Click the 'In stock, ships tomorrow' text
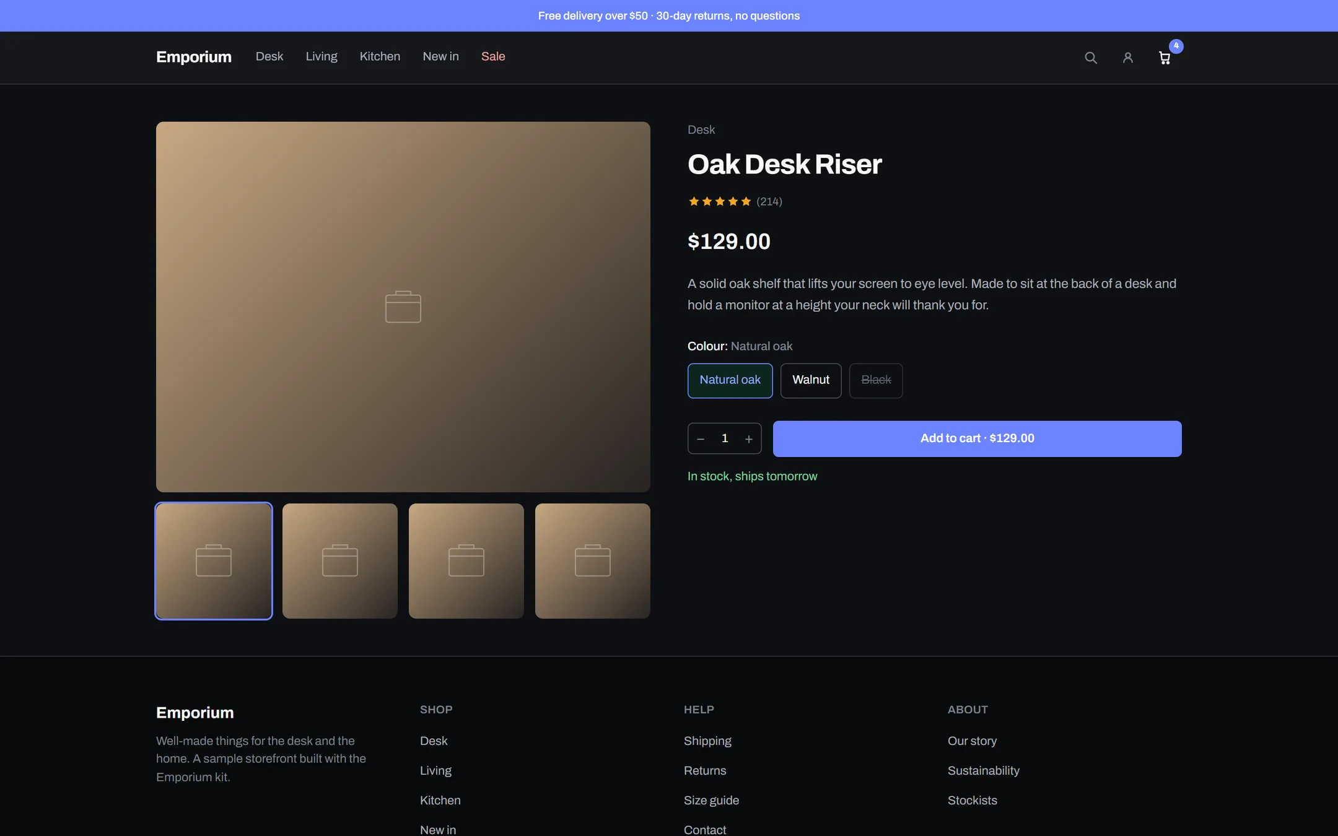The width and height of the screenshot is (1338, 836). (752, 476)
